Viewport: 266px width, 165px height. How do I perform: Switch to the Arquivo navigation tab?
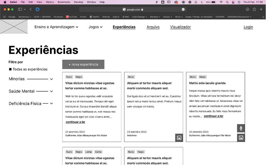pos(153,27)
